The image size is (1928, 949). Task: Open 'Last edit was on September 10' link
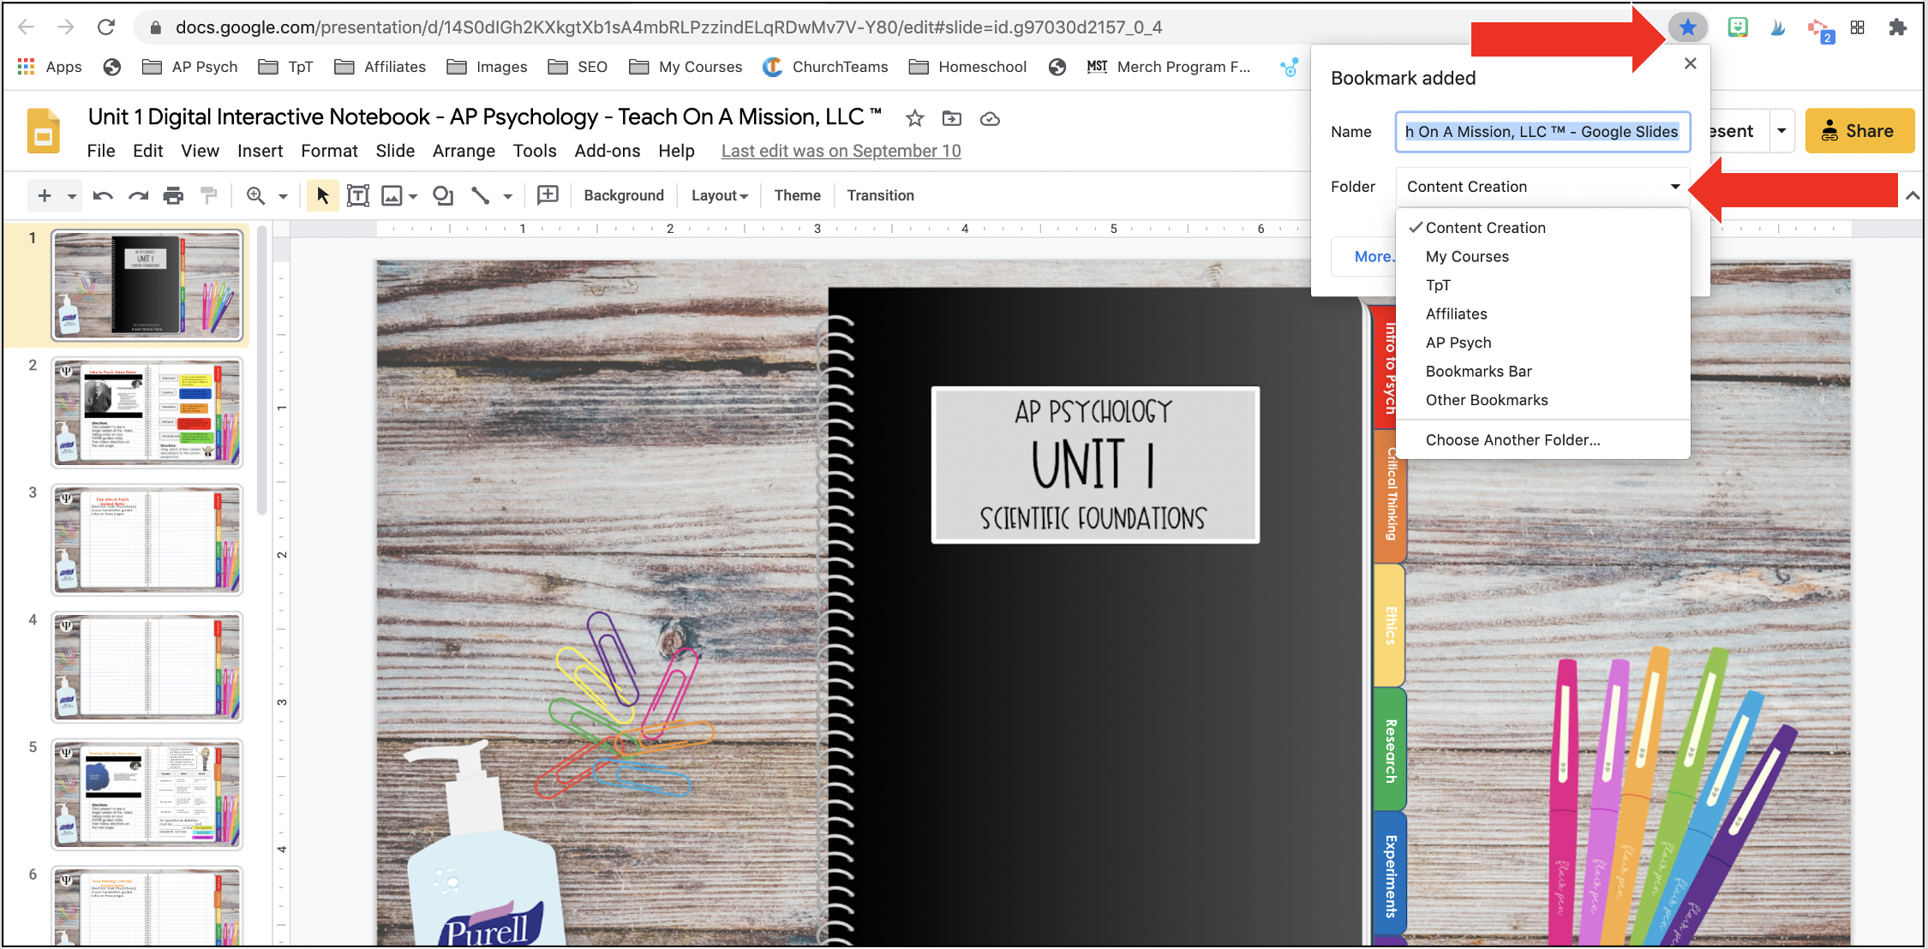(841, 151)
